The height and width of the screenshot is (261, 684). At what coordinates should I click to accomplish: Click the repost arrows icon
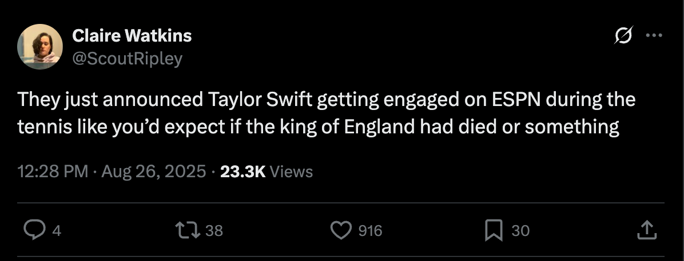pyautogui.click(x=189, y=230)
